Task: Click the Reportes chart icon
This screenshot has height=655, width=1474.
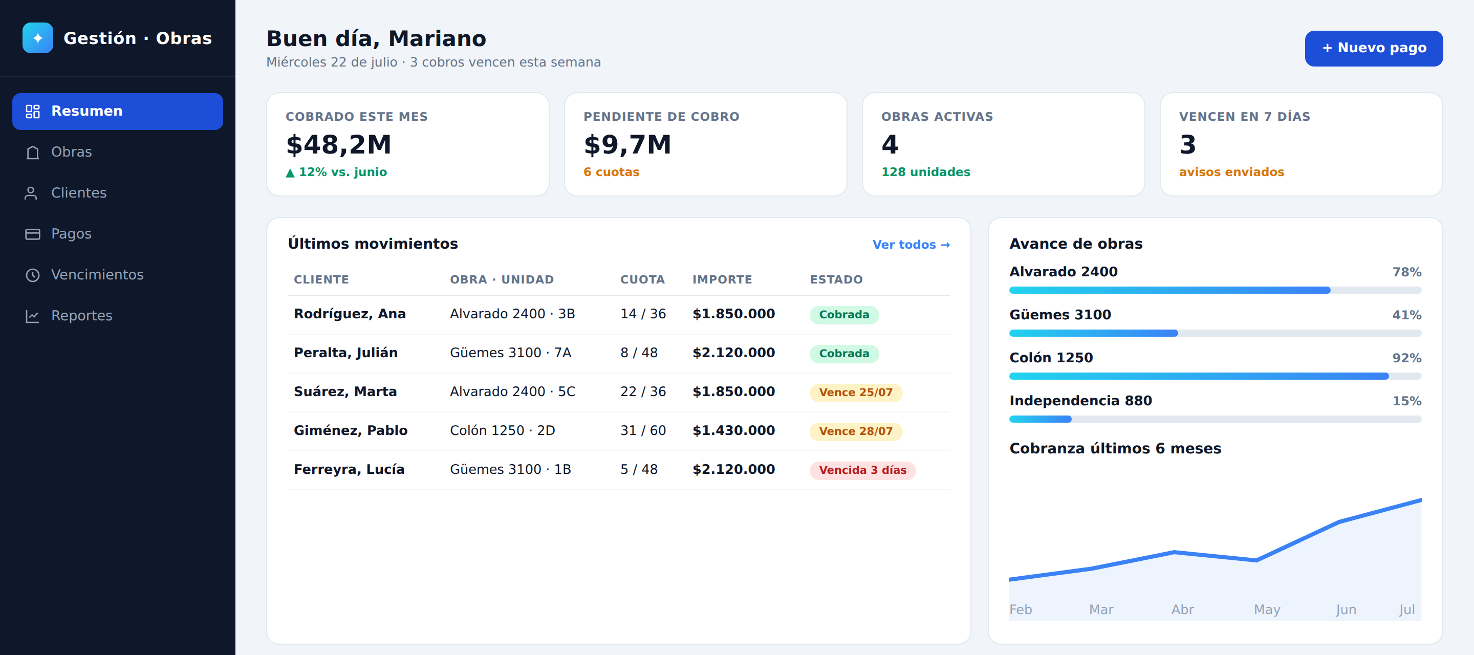Action: click(33, 316)
